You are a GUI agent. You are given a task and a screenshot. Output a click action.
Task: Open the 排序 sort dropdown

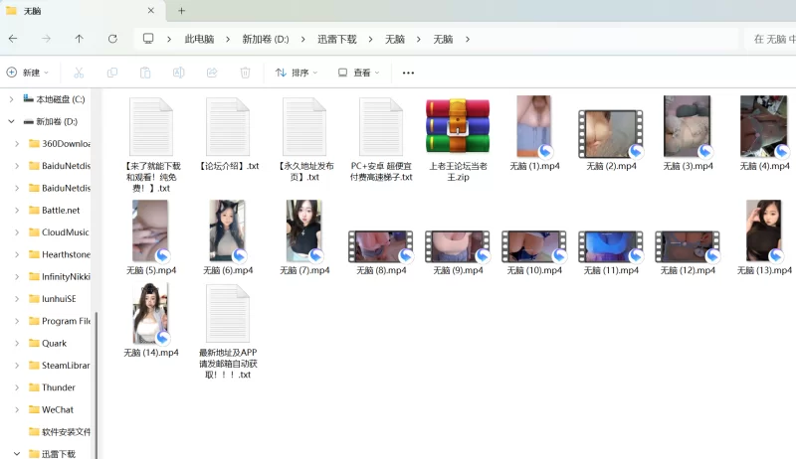click(x=297, y=73)
